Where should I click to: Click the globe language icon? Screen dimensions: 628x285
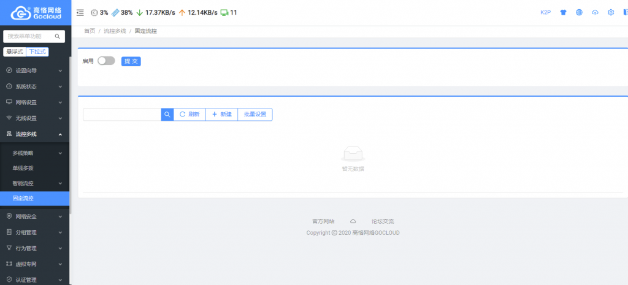click(579, 12)
